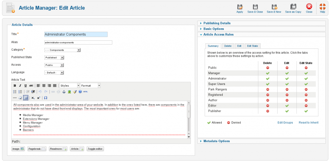Click 'Extensions Manager' bullet text
Viewport: 329px width, 161px height.
(x=36, y=119)
